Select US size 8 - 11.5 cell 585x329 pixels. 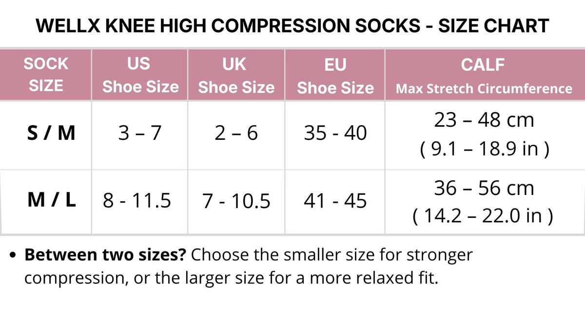(x=137, y=200)
